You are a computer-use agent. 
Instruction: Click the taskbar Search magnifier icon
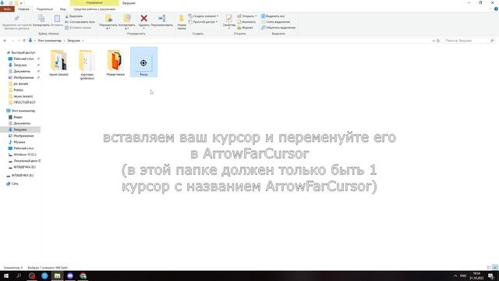click(19, 276)
